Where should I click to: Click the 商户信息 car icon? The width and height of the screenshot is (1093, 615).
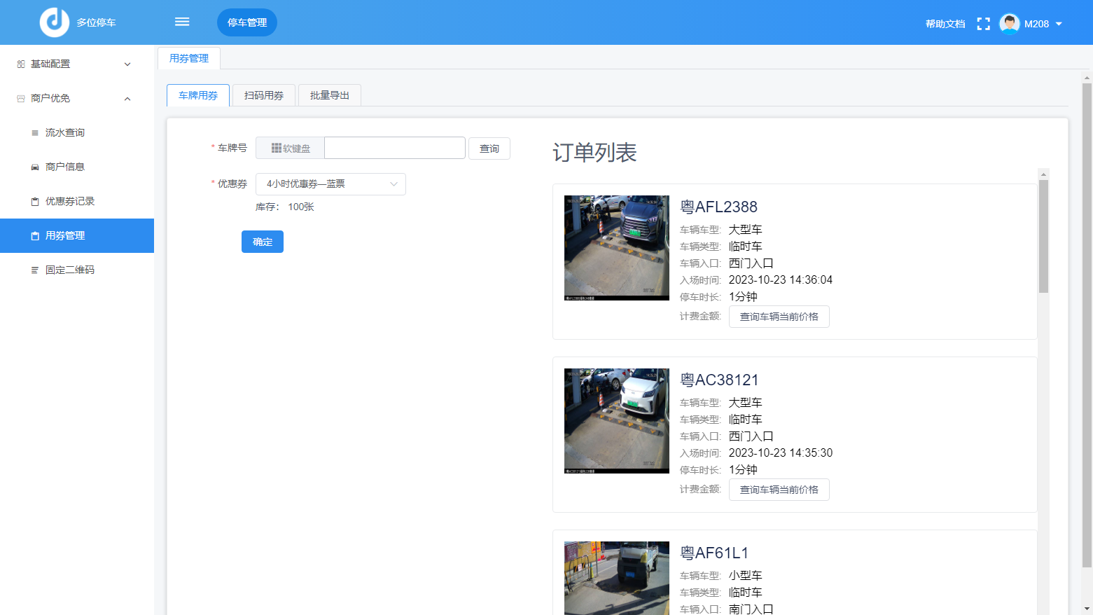35,167
